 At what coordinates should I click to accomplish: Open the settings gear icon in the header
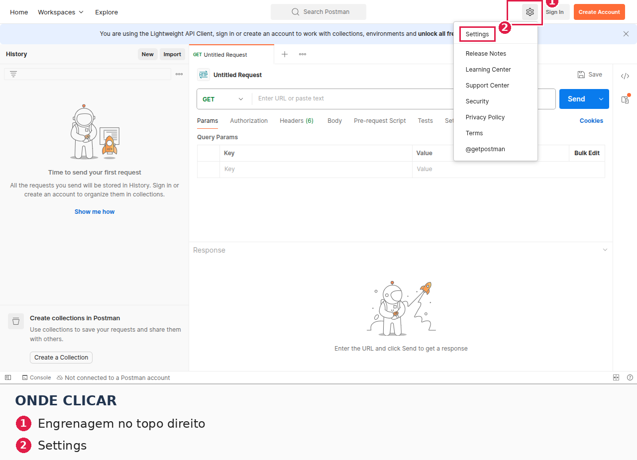[x=530, y=12]
